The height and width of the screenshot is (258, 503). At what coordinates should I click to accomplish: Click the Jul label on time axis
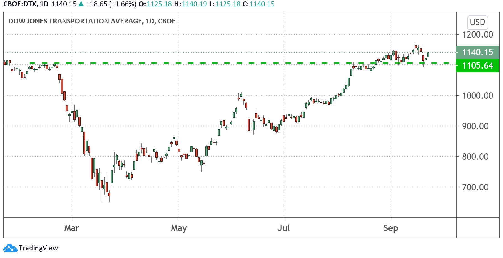(x=284, y=228)
